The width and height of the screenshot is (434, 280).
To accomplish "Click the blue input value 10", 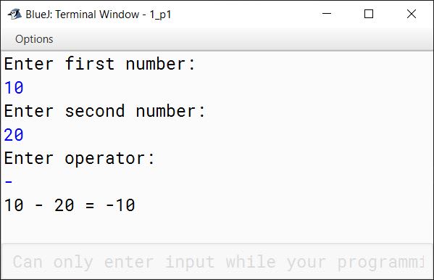I will 14,88.
